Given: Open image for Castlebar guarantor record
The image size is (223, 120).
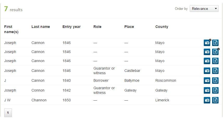Looking at the screenshot, I should pos(207,71).
